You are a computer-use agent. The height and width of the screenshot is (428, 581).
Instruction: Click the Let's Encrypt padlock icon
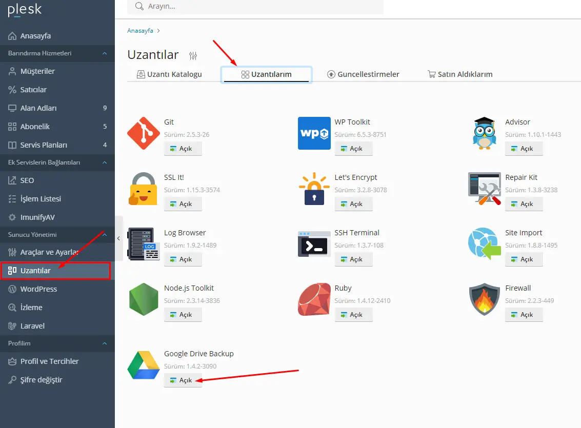point(314,189)
